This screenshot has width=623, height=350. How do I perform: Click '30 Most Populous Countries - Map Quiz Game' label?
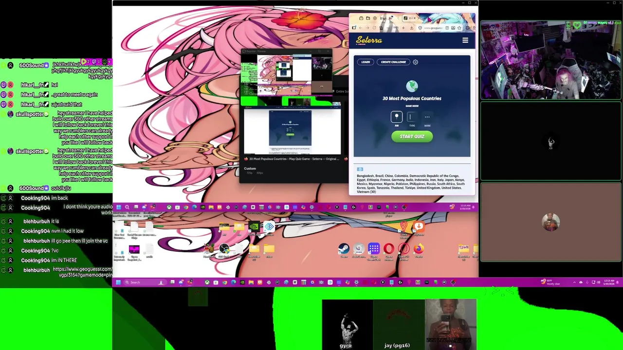click(293, 158)
